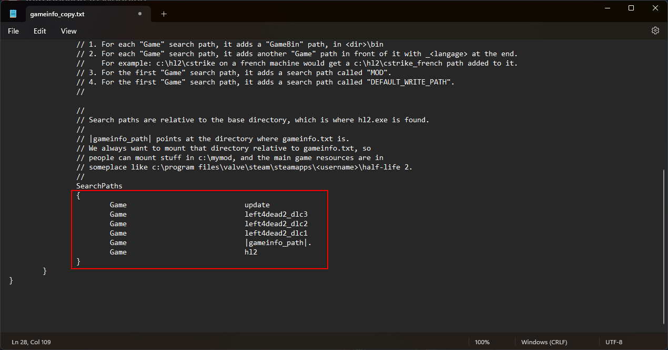Place cursor on the SearchPaths line
Screen dimensions: 668x350
[x=99, y=186]
